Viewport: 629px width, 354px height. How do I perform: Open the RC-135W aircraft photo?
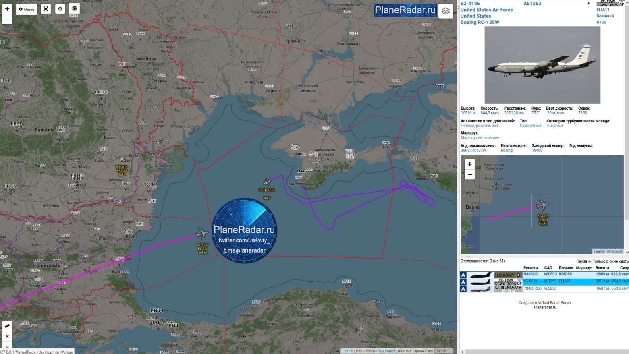click(542, 65)
